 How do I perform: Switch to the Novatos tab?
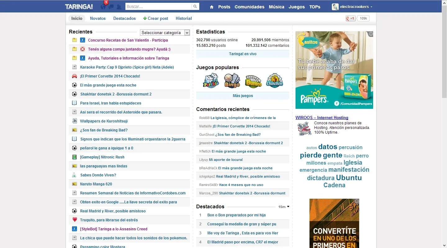(x=98, y=19)
